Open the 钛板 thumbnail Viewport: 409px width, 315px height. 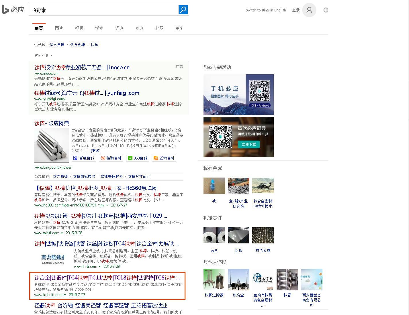tap(238, 235)
